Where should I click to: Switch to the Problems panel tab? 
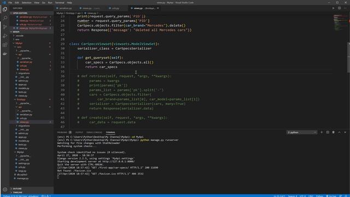(x=64, y=132)
